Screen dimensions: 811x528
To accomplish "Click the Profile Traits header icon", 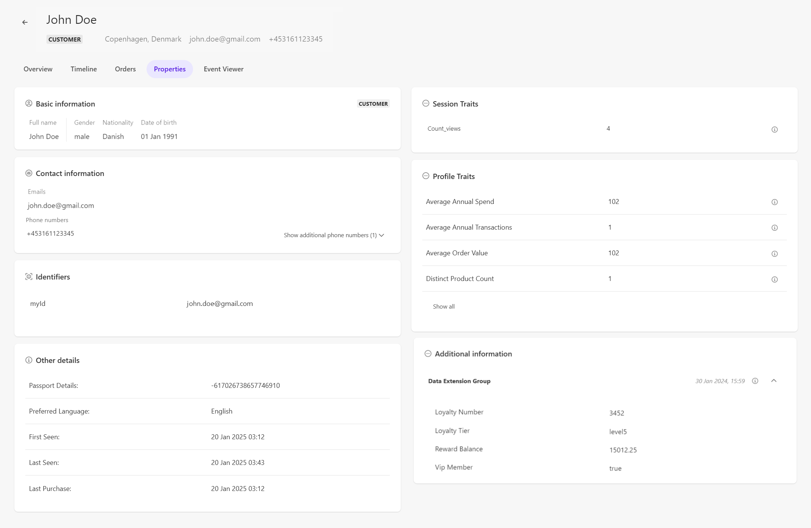I will 426,176.
